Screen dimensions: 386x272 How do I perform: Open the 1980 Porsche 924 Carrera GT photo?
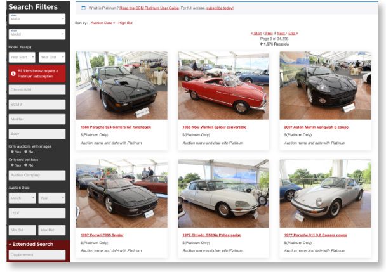coord(121,85)
